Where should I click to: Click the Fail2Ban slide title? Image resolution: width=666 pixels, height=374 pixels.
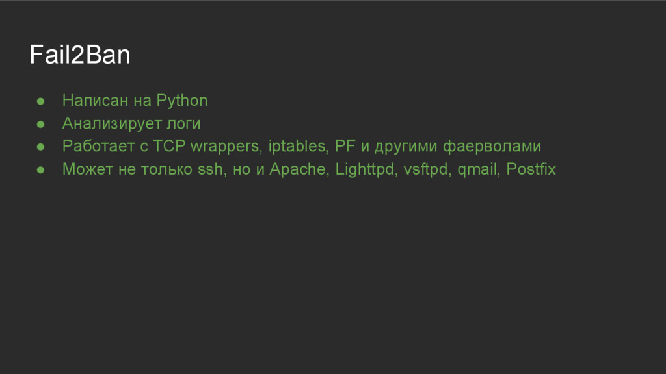(x=80, y=55)
